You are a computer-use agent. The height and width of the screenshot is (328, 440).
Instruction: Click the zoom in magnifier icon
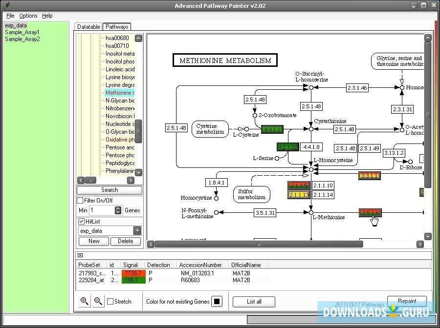[x=84, y=301]
